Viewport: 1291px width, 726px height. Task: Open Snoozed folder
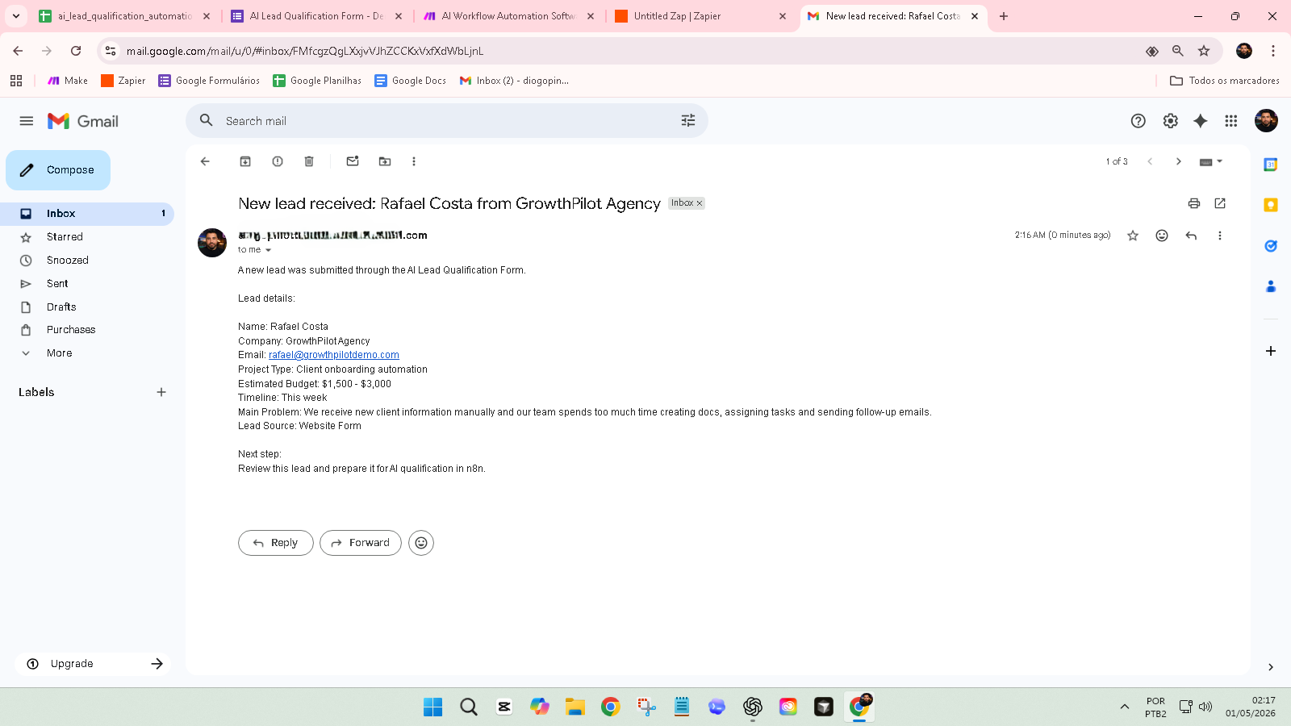(87, 261)
